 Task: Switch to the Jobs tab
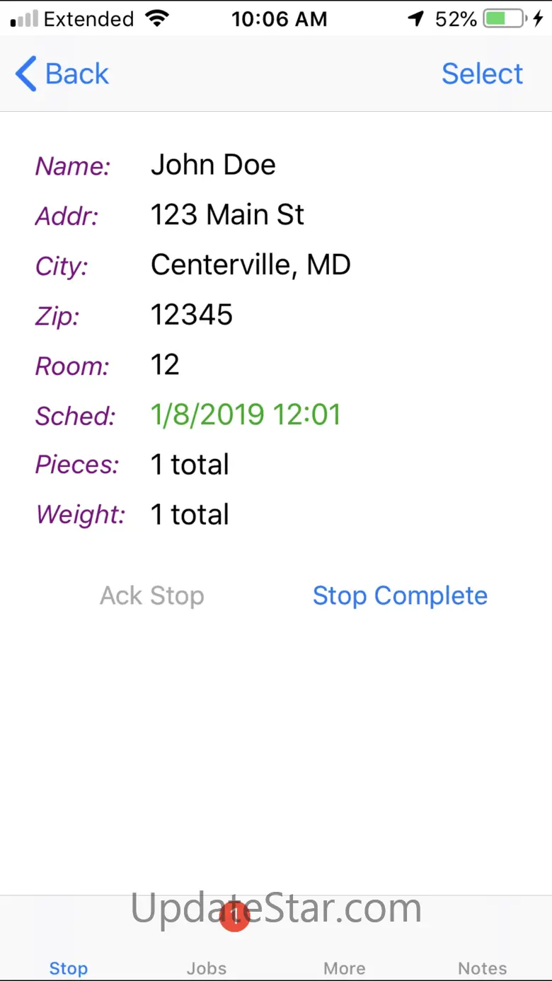click(x=207, y=968)
